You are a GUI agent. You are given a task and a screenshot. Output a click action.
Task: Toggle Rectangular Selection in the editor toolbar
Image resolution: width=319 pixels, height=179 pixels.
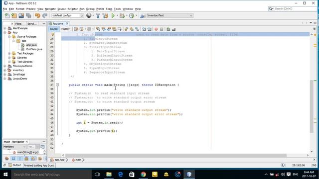[120, 29]
